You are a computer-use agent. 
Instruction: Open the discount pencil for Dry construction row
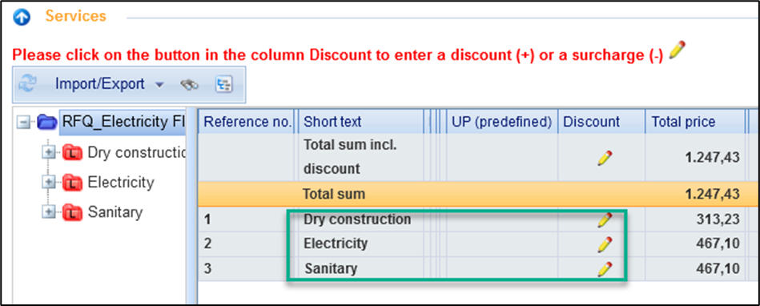(x=605, y=219)
